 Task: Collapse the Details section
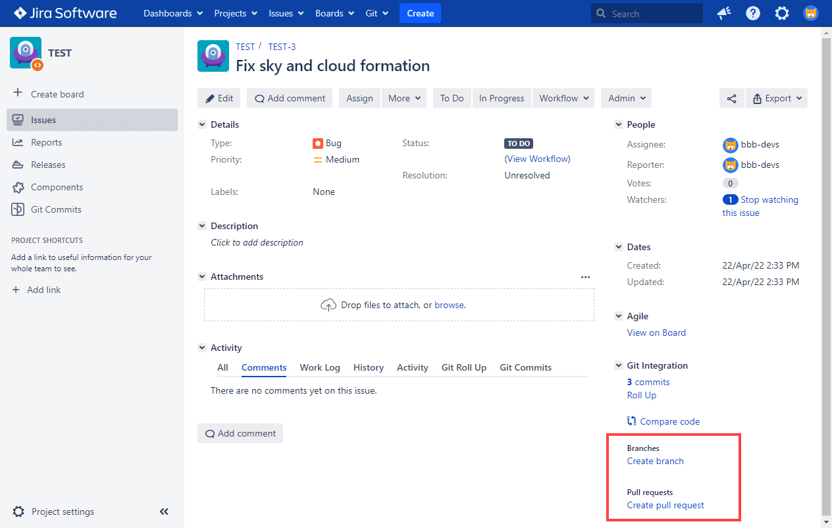[202, 124]
